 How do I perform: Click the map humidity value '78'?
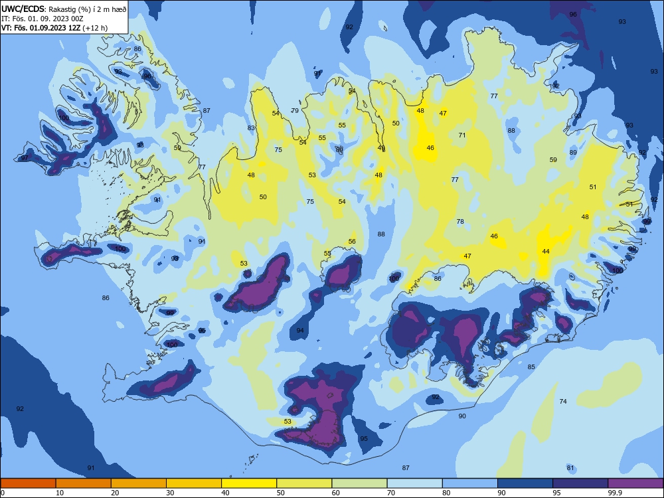(x=460, y=222)
